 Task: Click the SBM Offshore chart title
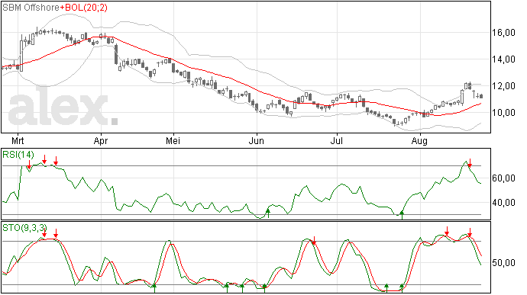tap(31, 8)
